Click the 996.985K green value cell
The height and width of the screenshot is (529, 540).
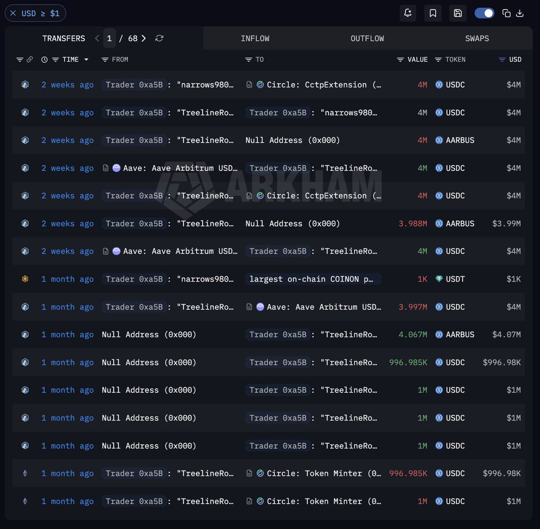click(408, 363)
